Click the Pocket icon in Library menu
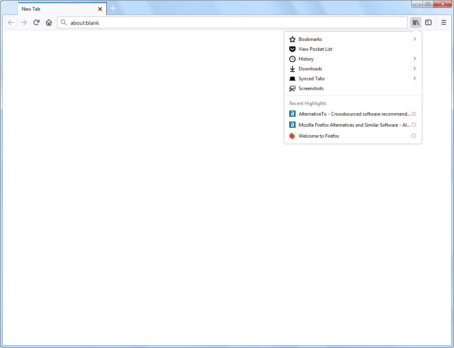The width and height of the screenshot is (454, 348). coord(292,49)
